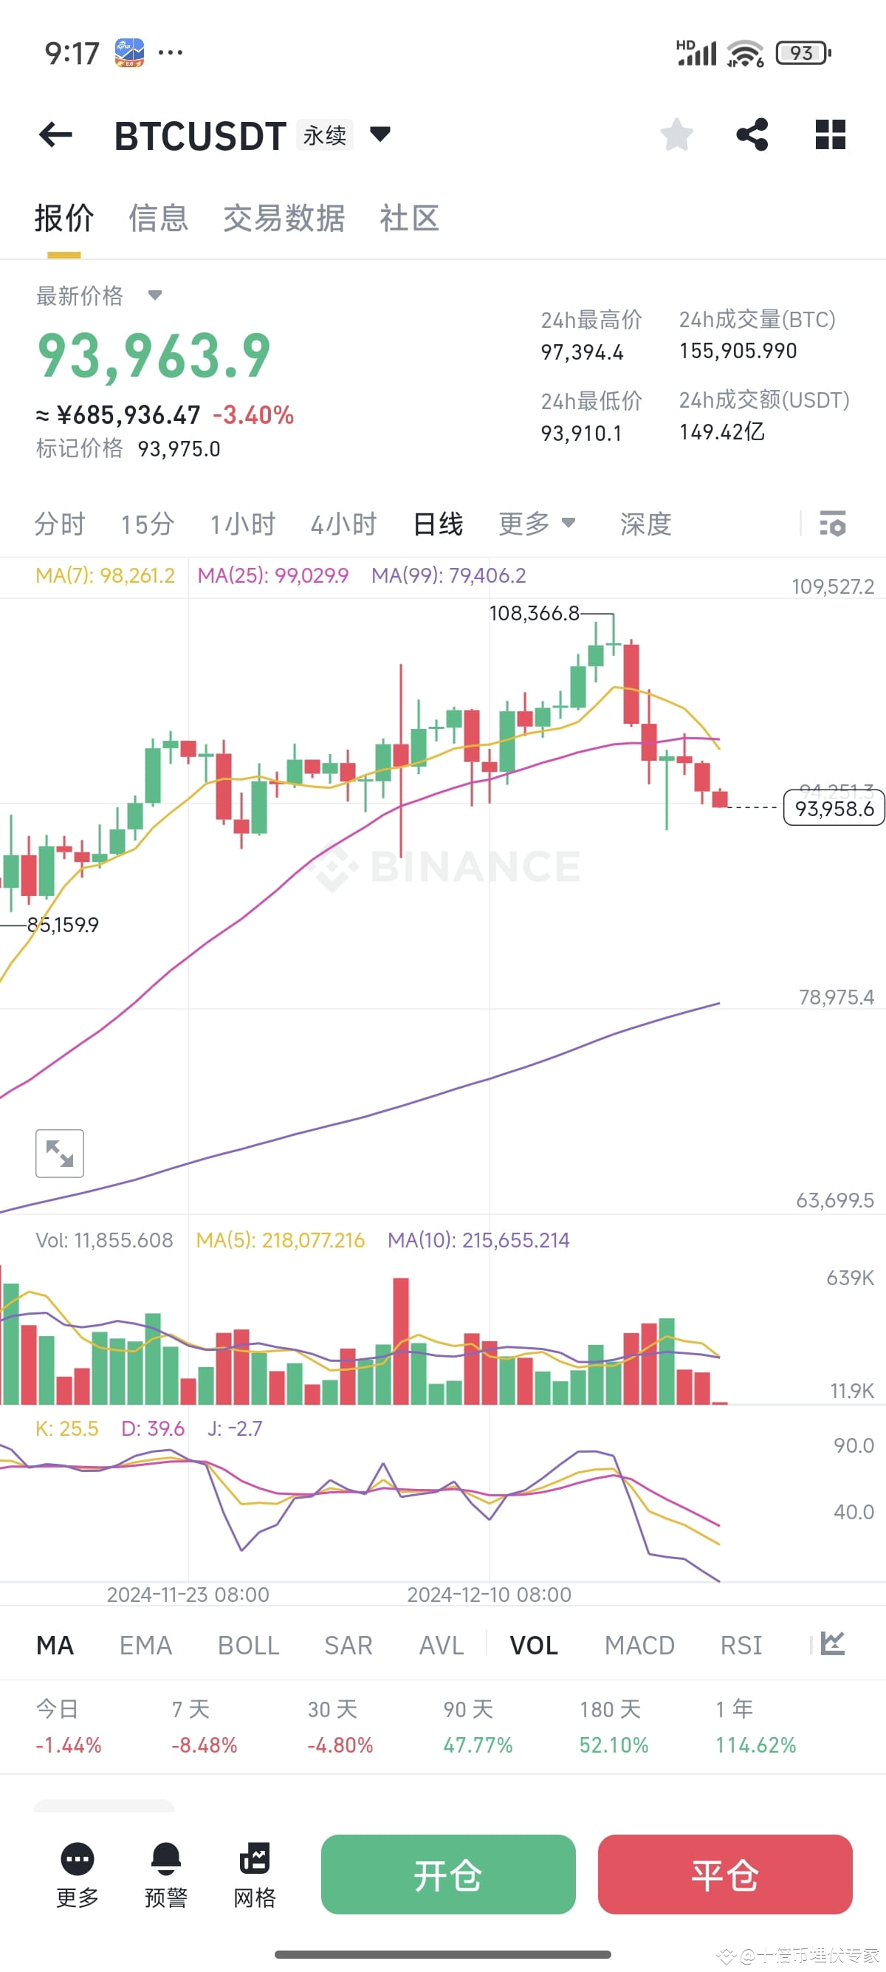
Task: Tap the 预警 alert bell icon
Action: 165,1871
